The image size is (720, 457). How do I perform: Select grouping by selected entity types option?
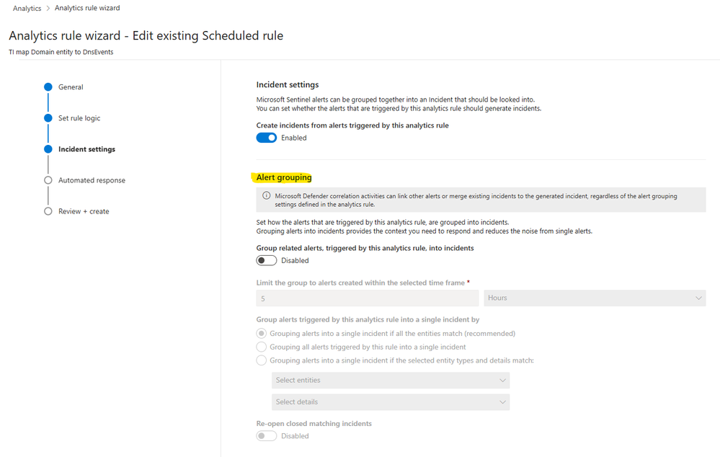click(x=262, y=360)
